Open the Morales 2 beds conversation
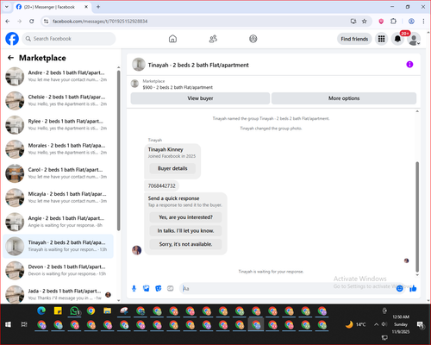This screenshot has width=431, height=345. [x=59, y=149]
